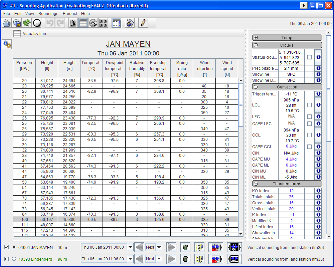The height and width of the screenshot is (267, 334).
Task: Delete the JAN MAYEN sounding with trash icon
Action: pos(185,247)
